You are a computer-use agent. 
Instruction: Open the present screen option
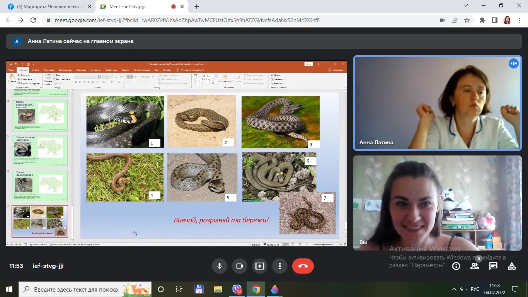pyautogui.click(x=260, y=266)
